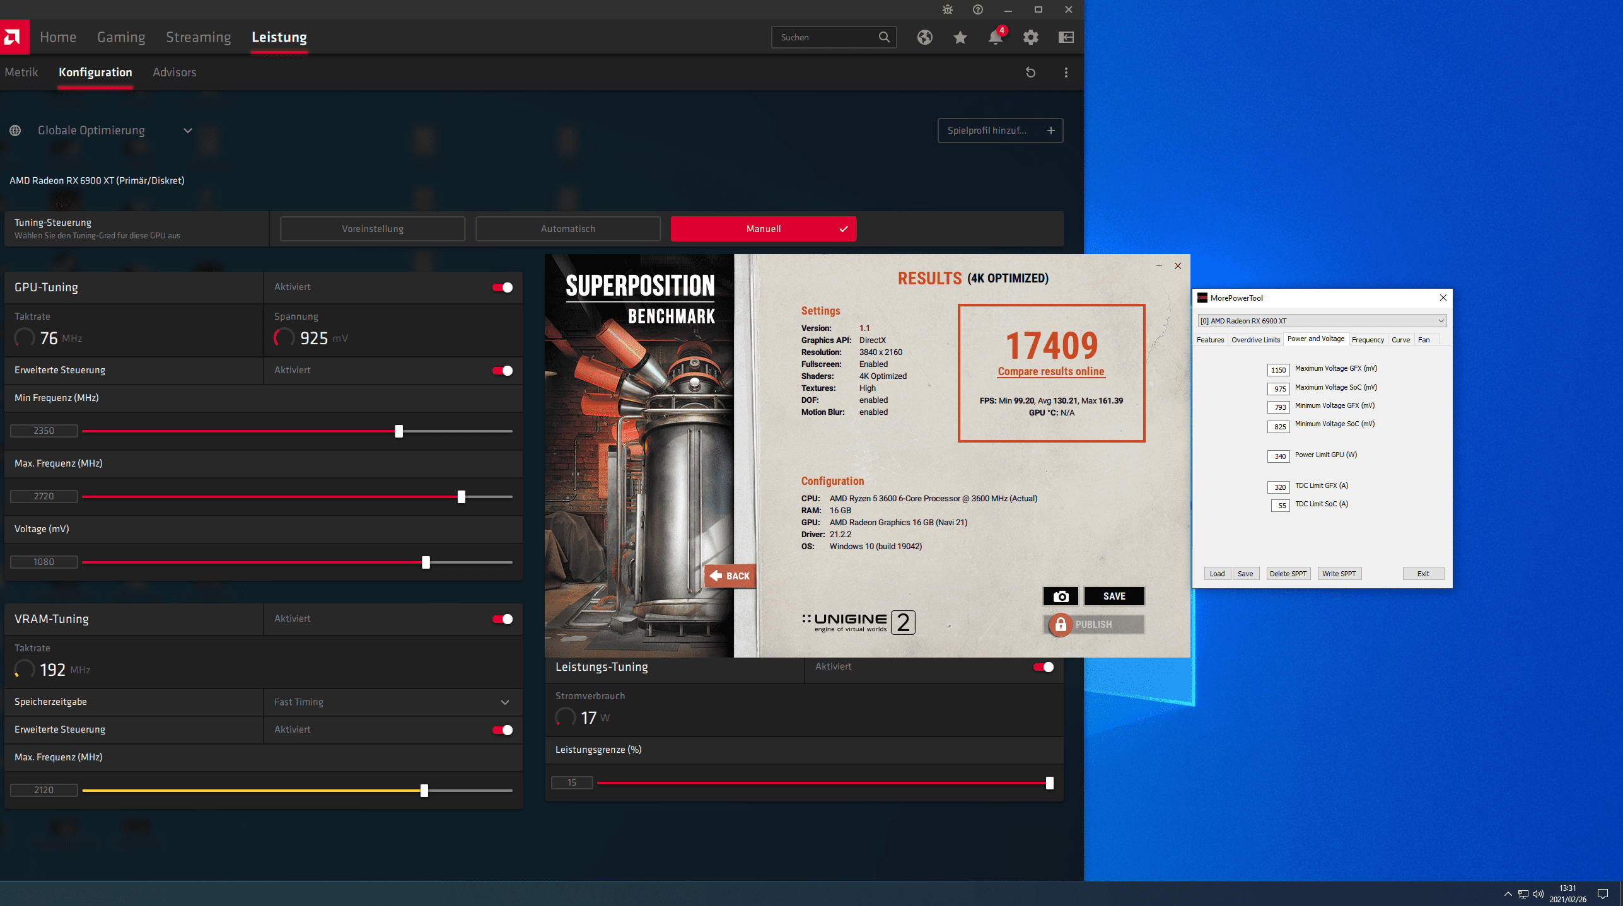Click Power Limit GPU (W) field
This screenshot has width=1623, height=906.
point(1279,456)
